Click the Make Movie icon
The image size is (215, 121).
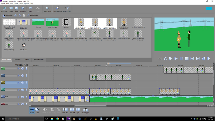47,9
